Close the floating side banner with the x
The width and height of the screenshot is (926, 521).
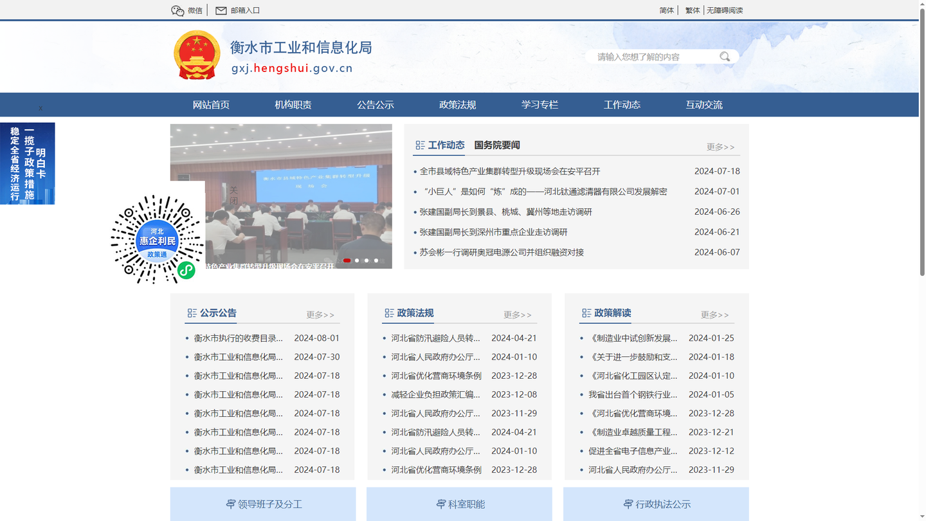point(41,108)
